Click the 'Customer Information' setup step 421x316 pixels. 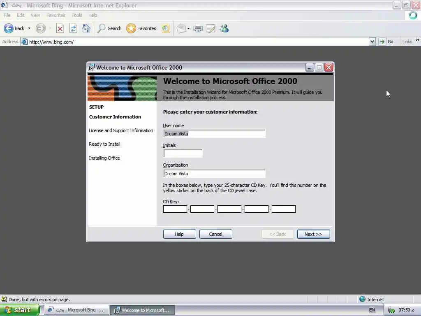click(115, 117)
